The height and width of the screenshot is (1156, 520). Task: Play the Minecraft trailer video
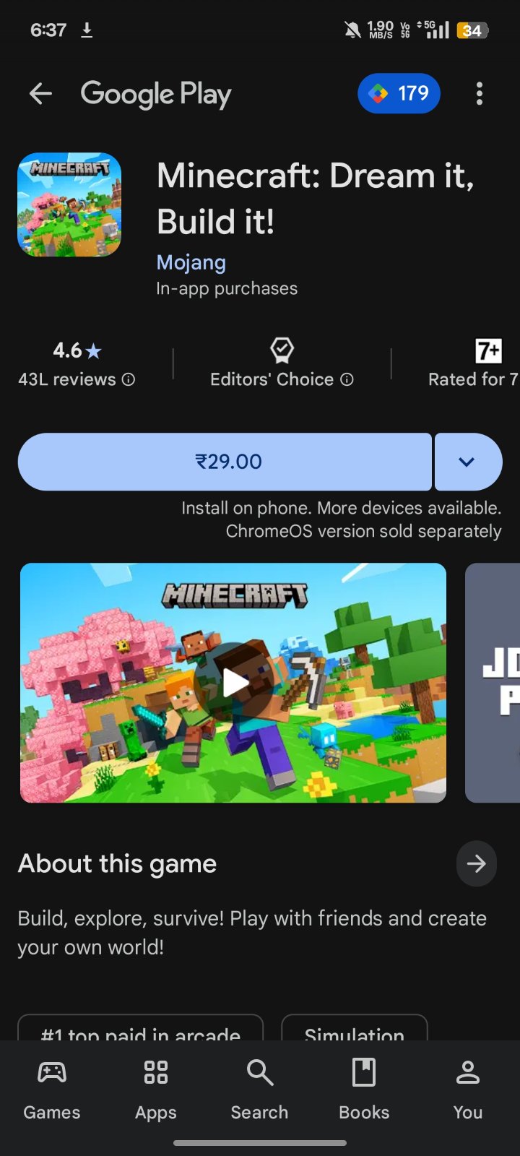tap(233, 683)
